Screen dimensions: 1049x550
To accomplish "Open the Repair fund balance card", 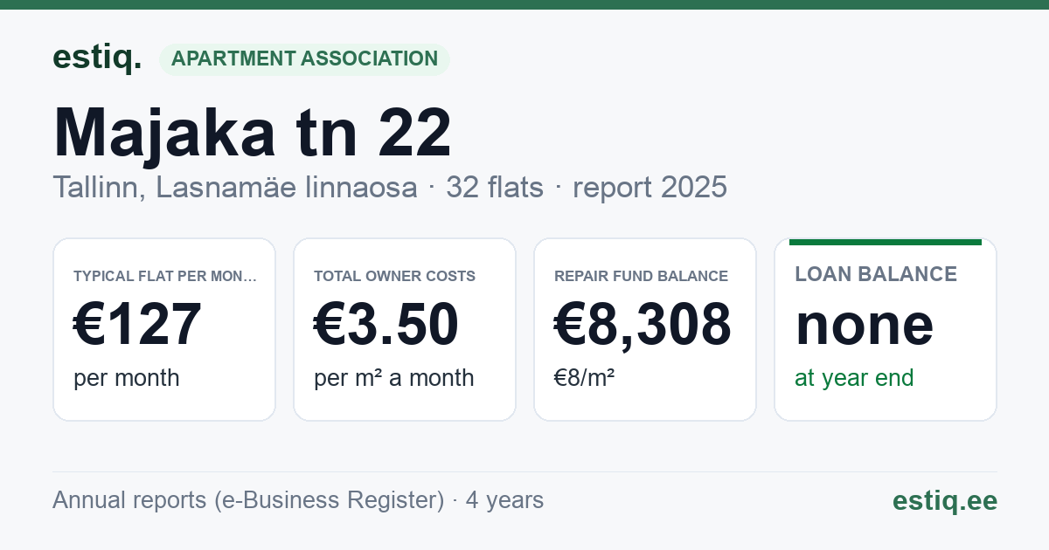I will click(x=645, y=329).
